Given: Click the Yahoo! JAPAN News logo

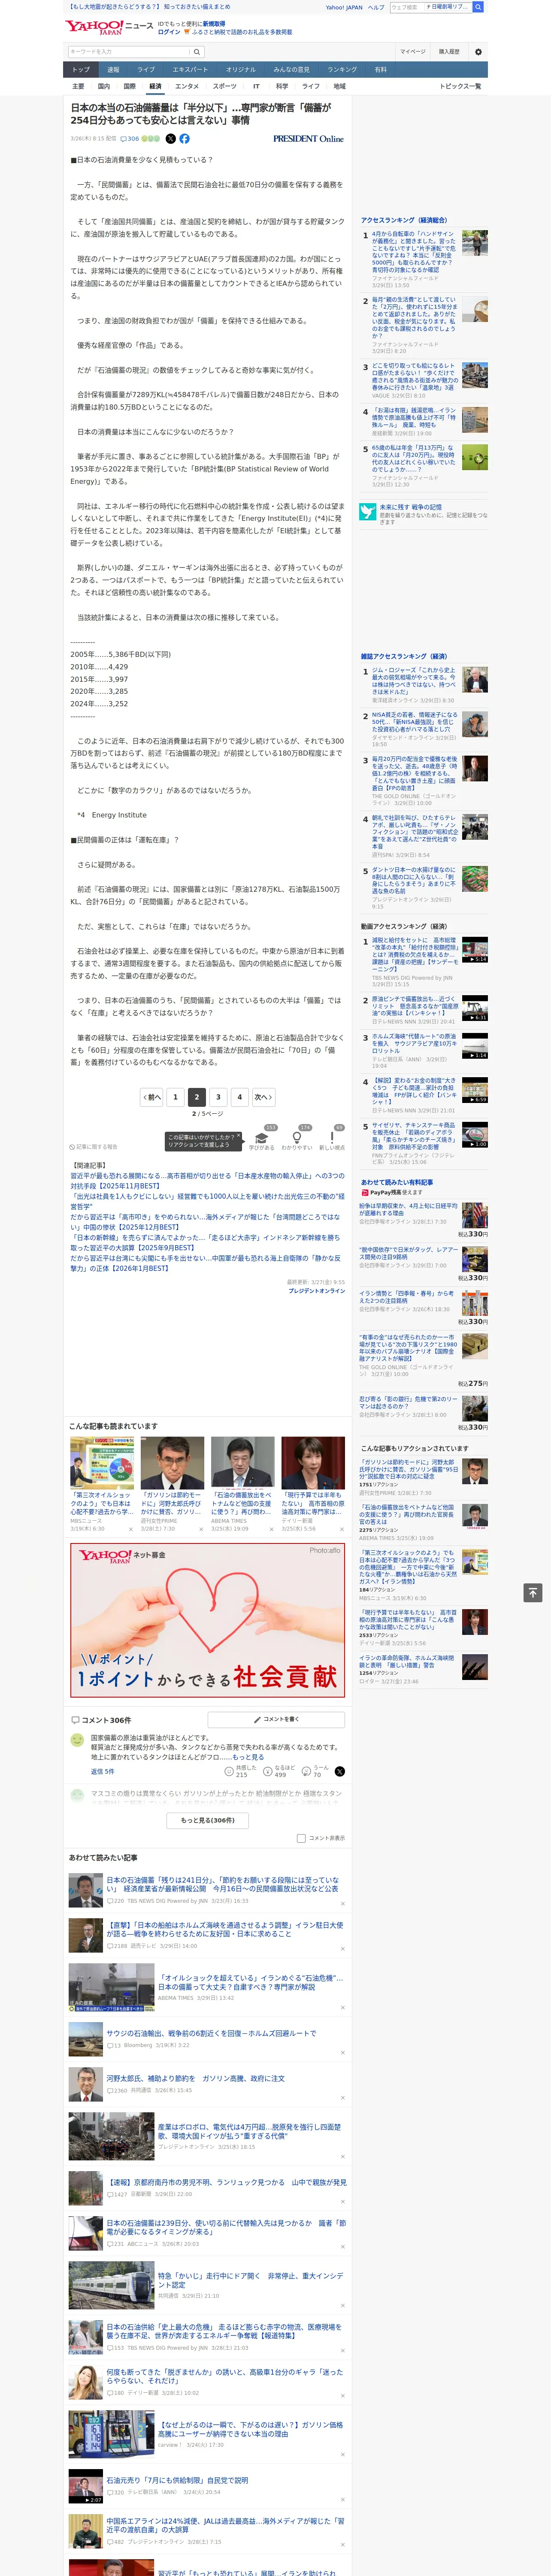Looking at the screenshot, I should coord(109,27).
